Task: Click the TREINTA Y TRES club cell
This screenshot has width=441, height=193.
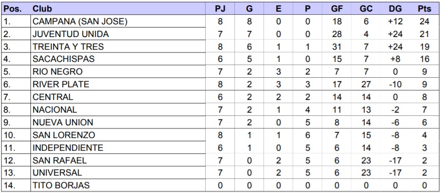Action: 118,47
